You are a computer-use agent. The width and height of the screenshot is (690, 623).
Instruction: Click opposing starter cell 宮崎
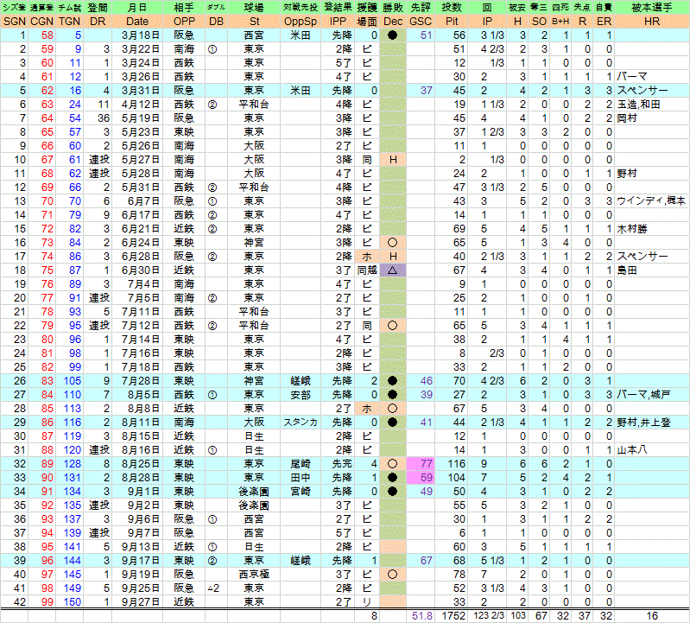click(x=301, y=492)
